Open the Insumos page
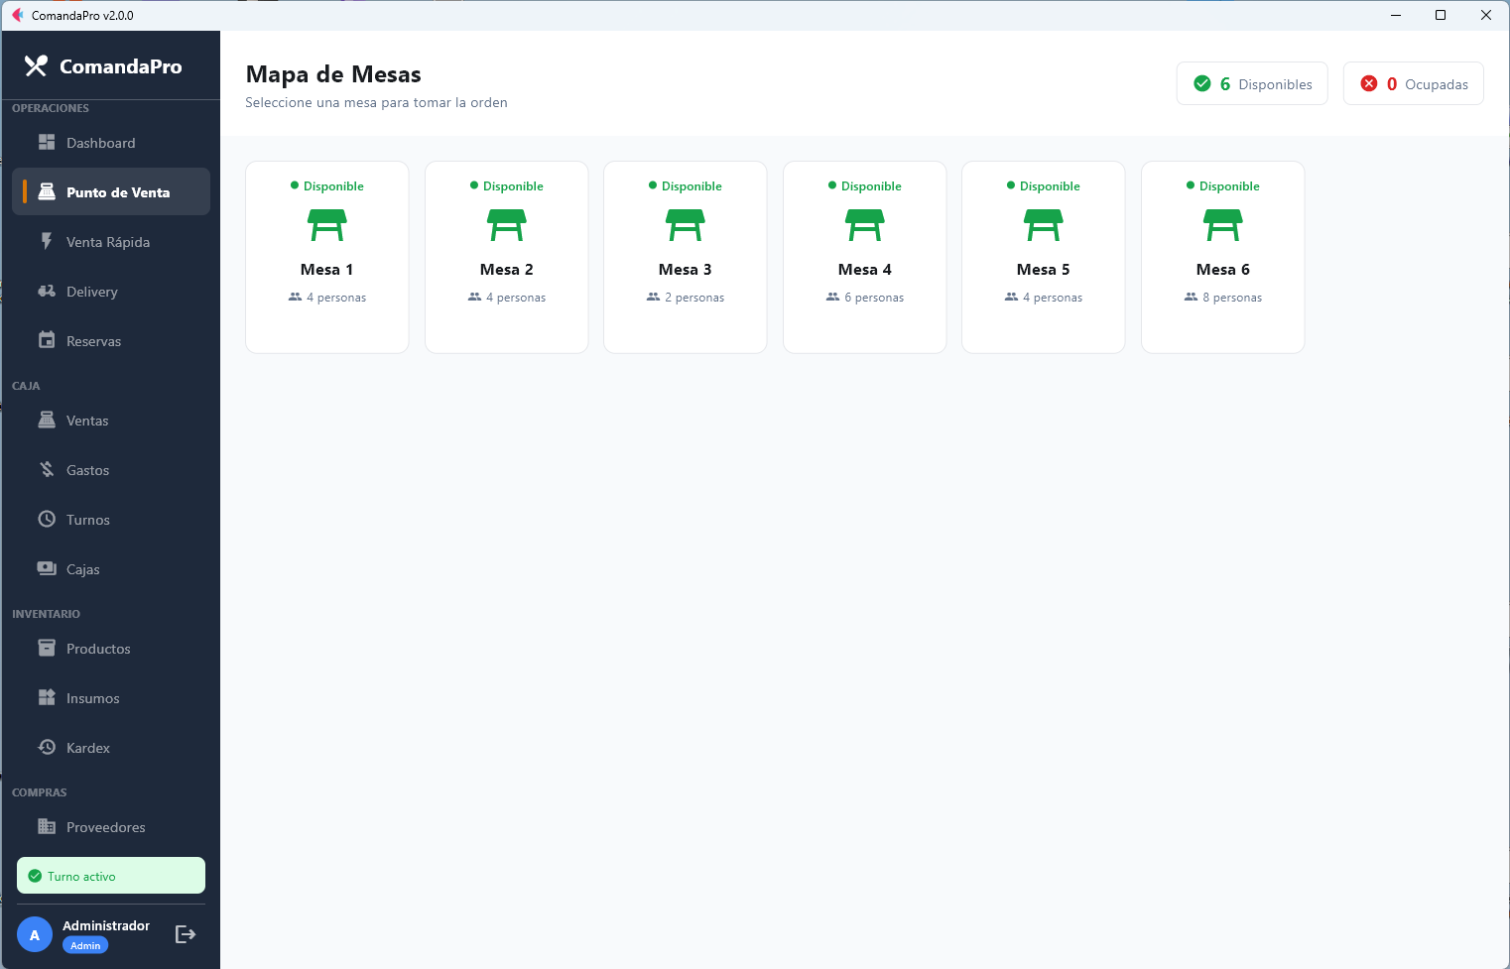Screen dimensions: 1510x969 point(111,697)
